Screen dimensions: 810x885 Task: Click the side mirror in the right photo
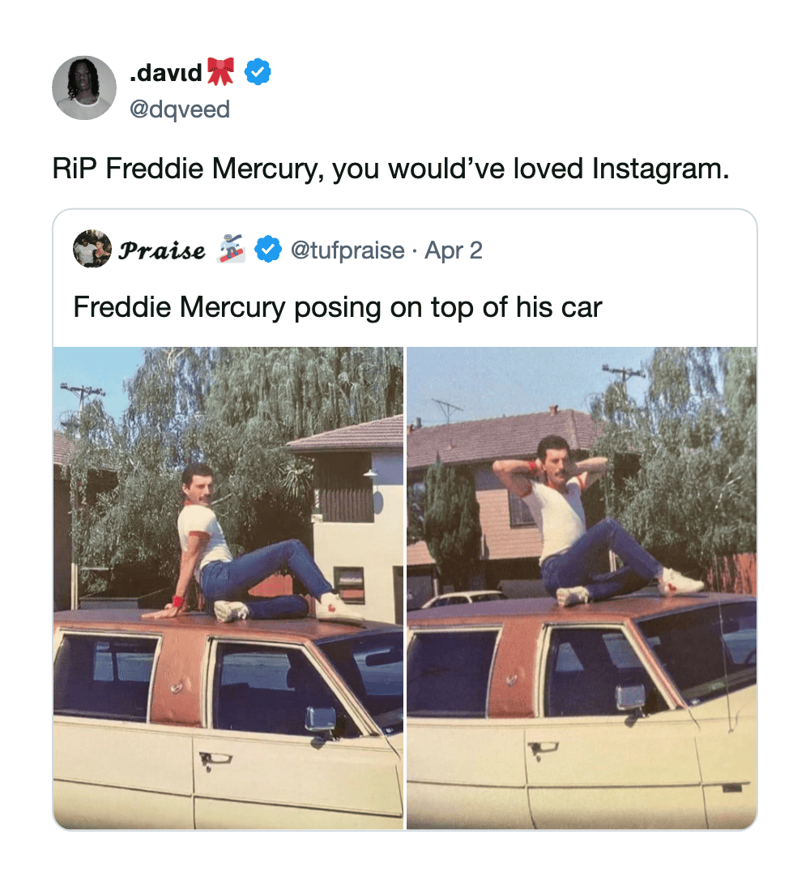630,699
